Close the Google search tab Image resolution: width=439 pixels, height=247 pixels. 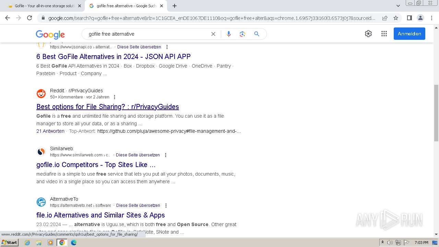click(x=162, y=6)
